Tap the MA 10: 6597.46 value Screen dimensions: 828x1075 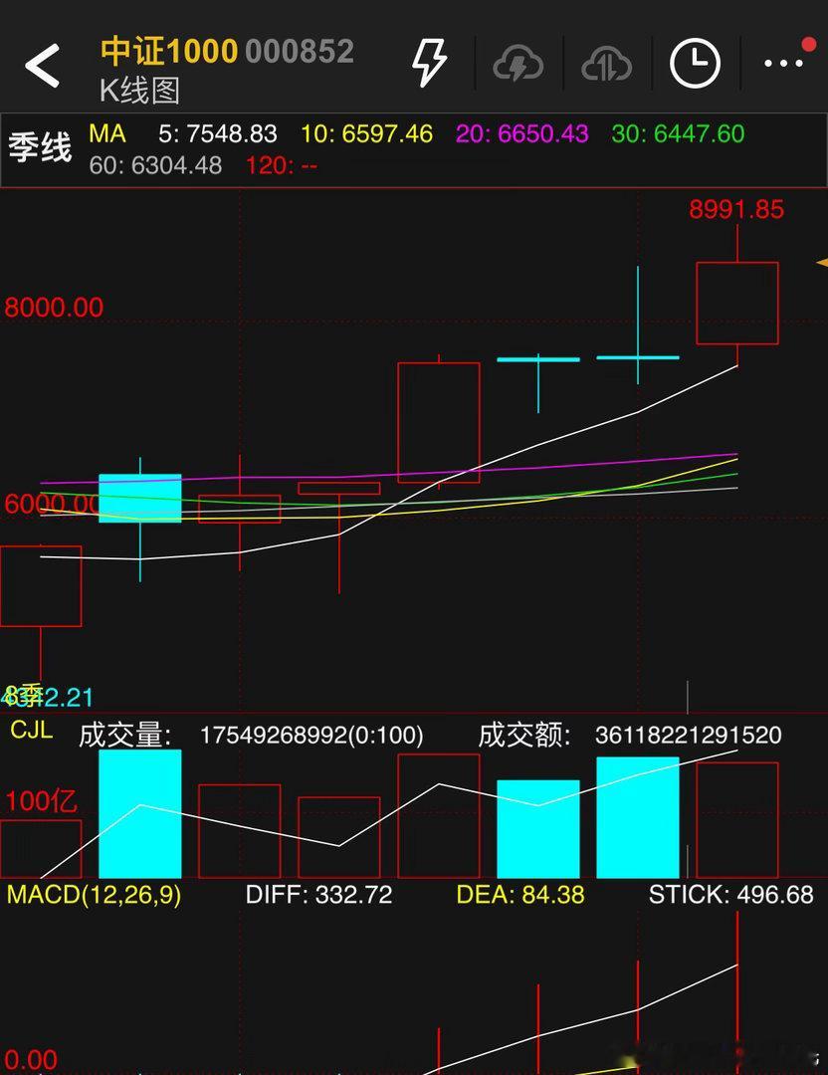[x=366, y=133]
